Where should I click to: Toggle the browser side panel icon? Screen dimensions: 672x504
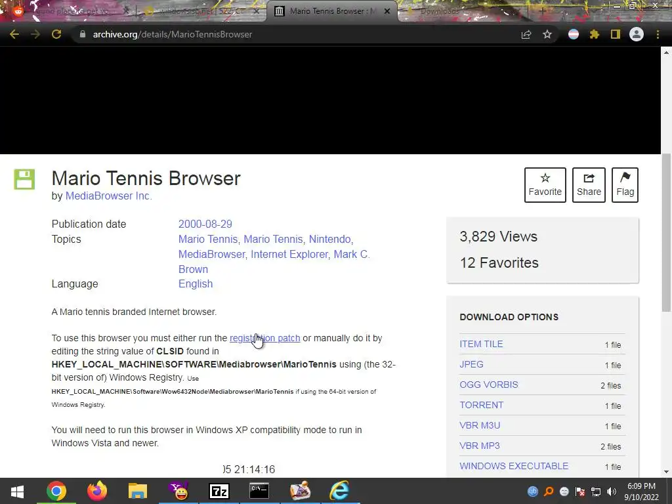click(x=616, y=34)
